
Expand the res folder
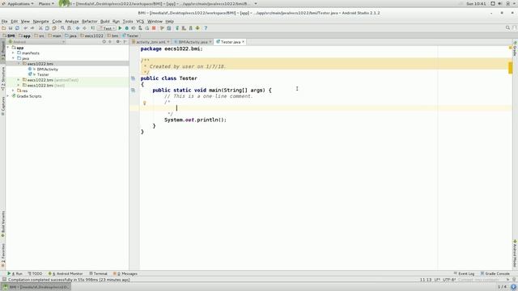click(x=13, y=91)
